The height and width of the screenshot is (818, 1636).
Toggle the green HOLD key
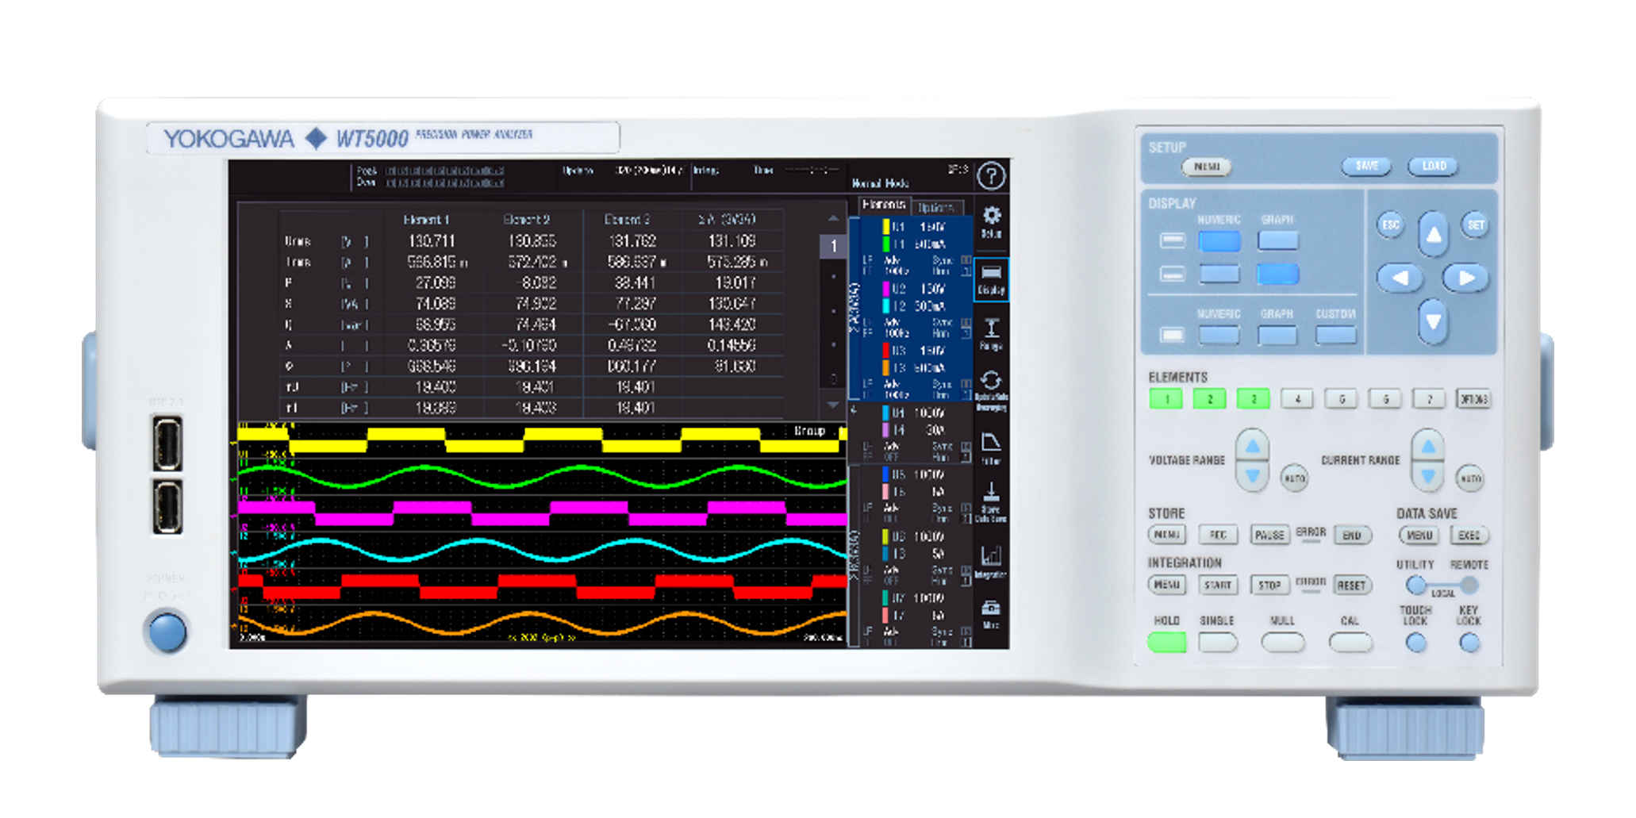[1166, 642]
